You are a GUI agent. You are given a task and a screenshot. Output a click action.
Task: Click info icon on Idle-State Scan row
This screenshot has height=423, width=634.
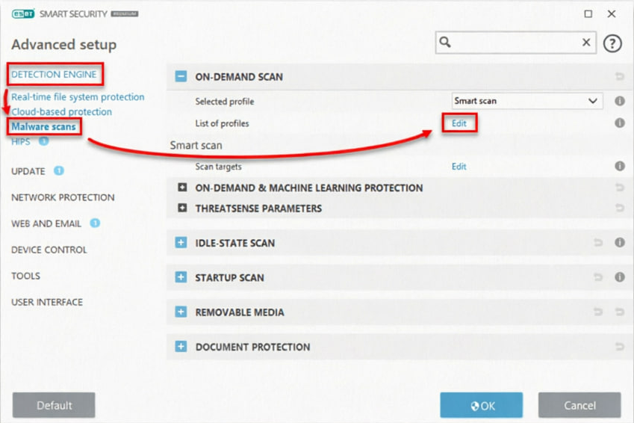pyautogui.click(x=620, y=242)
